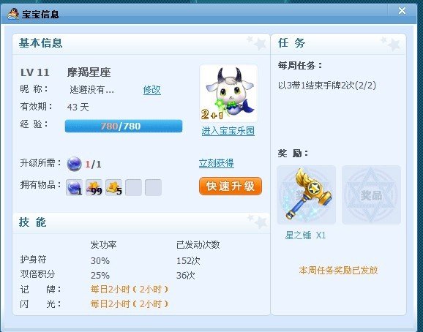Close the 宝宝信息 window
The image size is (423, 332).
pos(402,11)
